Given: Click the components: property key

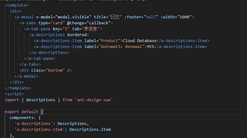Looking at the screenshot, I should pos(23,118).
